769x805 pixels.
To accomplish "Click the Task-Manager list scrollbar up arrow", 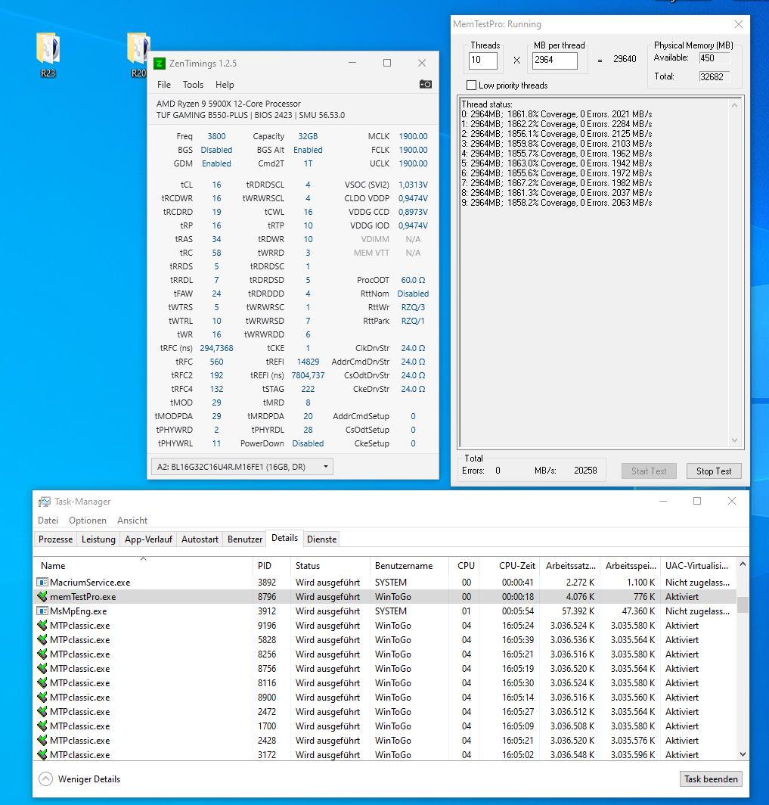I will pyautogui.click(x=743, y=564).
